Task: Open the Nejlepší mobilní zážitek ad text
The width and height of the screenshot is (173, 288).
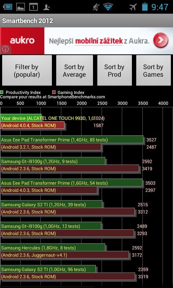Action: click(x=99, y=41)
